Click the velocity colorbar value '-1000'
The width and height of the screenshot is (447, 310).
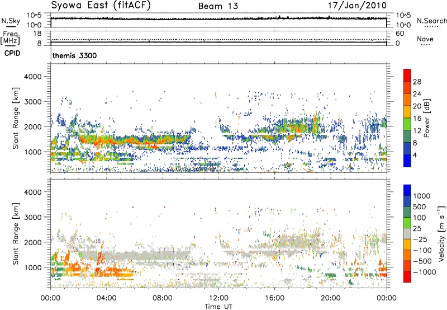coord(425,272)
